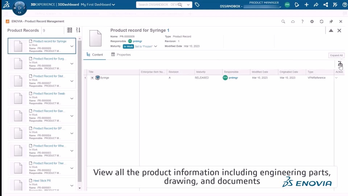Click the In Work maturity badge

point(128,46)
